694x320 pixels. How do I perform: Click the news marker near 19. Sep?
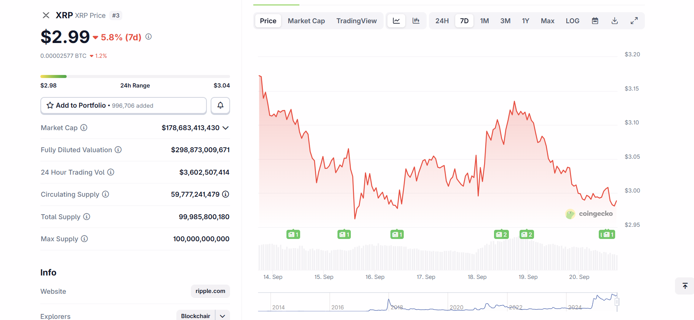click(x=526, y=234)
